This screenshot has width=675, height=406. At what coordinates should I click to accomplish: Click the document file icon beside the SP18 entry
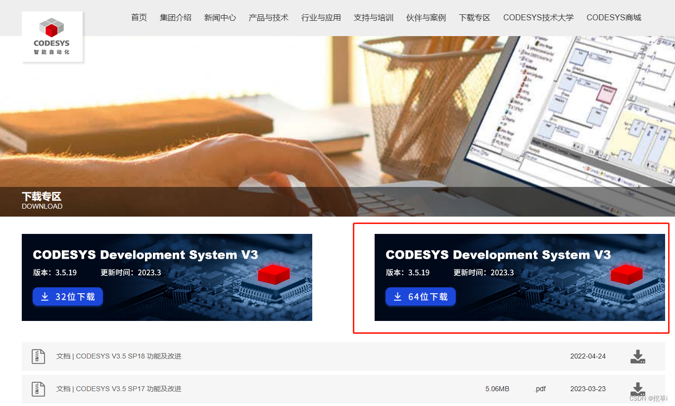click(38, 356)
